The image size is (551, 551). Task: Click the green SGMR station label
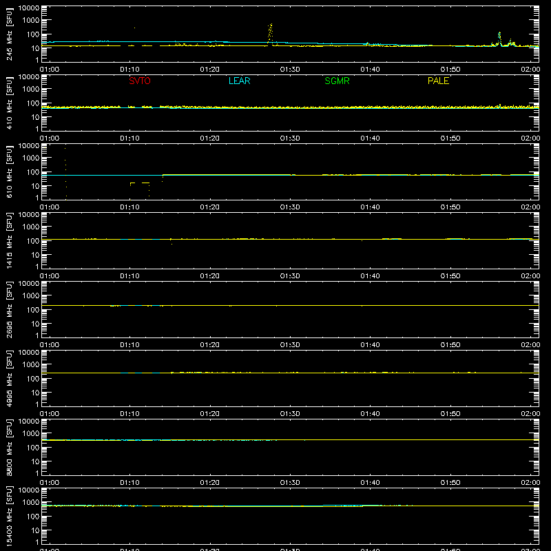337,81
